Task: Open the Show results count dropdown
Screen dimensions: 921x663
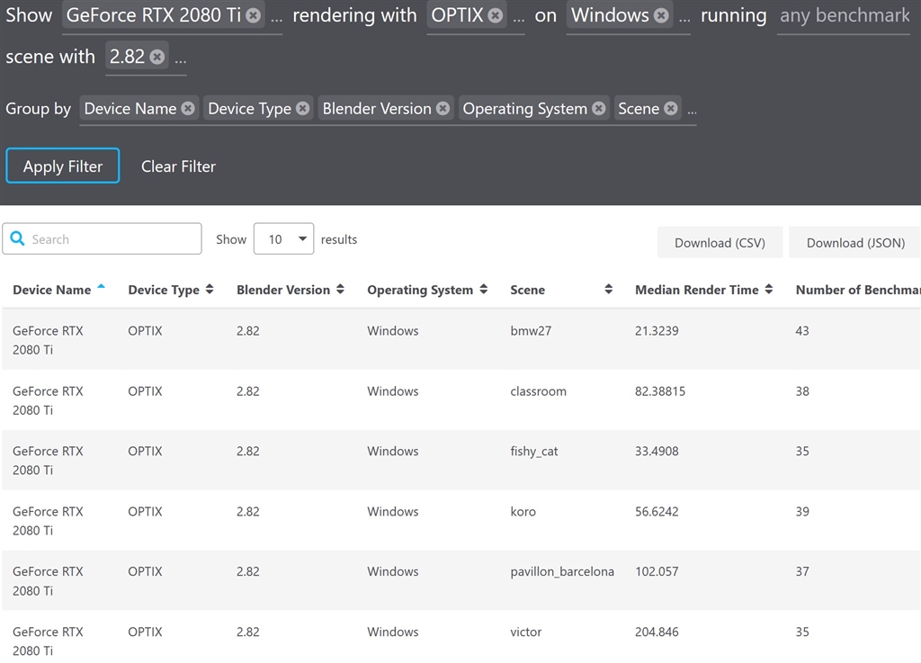Action: click(x=283, y=239)
